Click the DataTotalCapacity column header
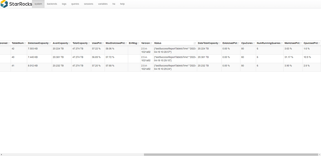Image resolution: width=321 pixels, height=156 pixels. (x=208, y=43)
